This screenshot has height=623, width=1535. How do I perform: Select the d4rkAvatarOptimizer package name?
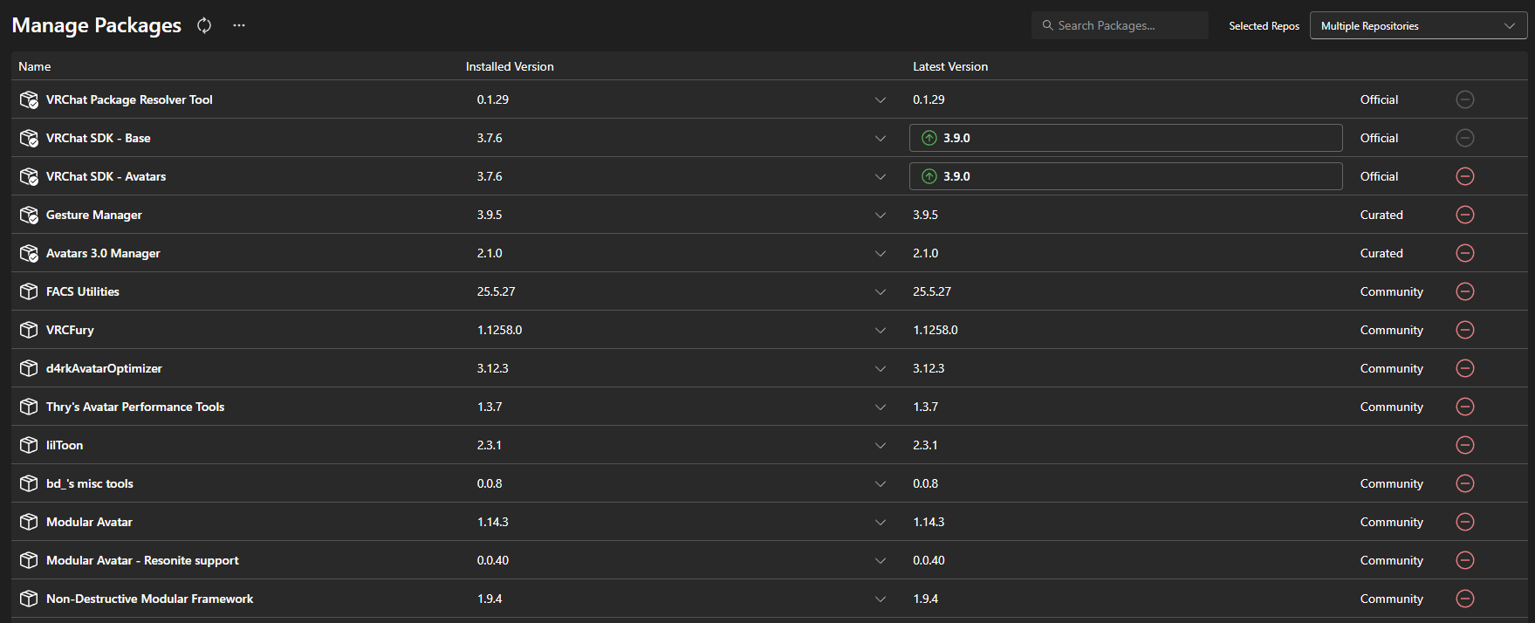[x=104, y=368]
